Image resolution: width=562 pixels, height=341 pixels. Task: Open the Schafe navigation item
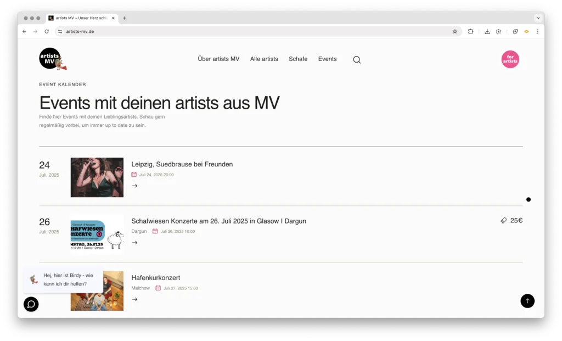(x=298, y=59)
